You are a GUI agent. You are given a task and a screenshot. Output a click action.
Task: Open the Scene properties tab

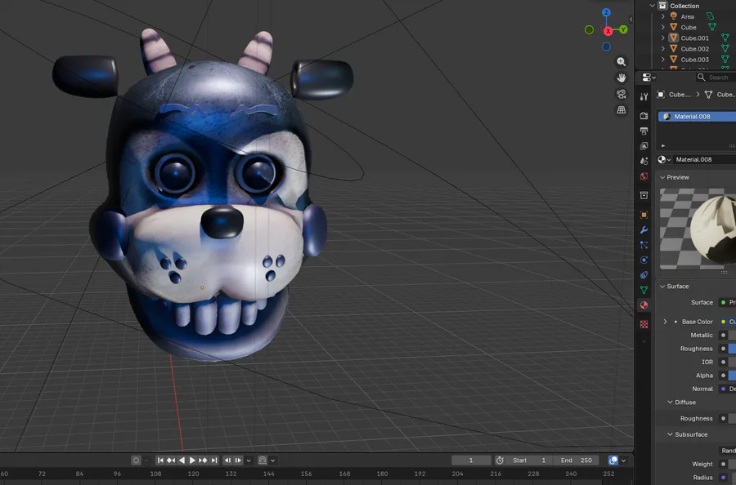pos(644,161)
